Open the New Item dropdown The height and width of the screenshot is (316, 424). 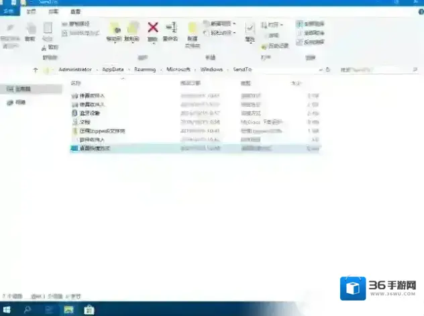pos(222,23)
